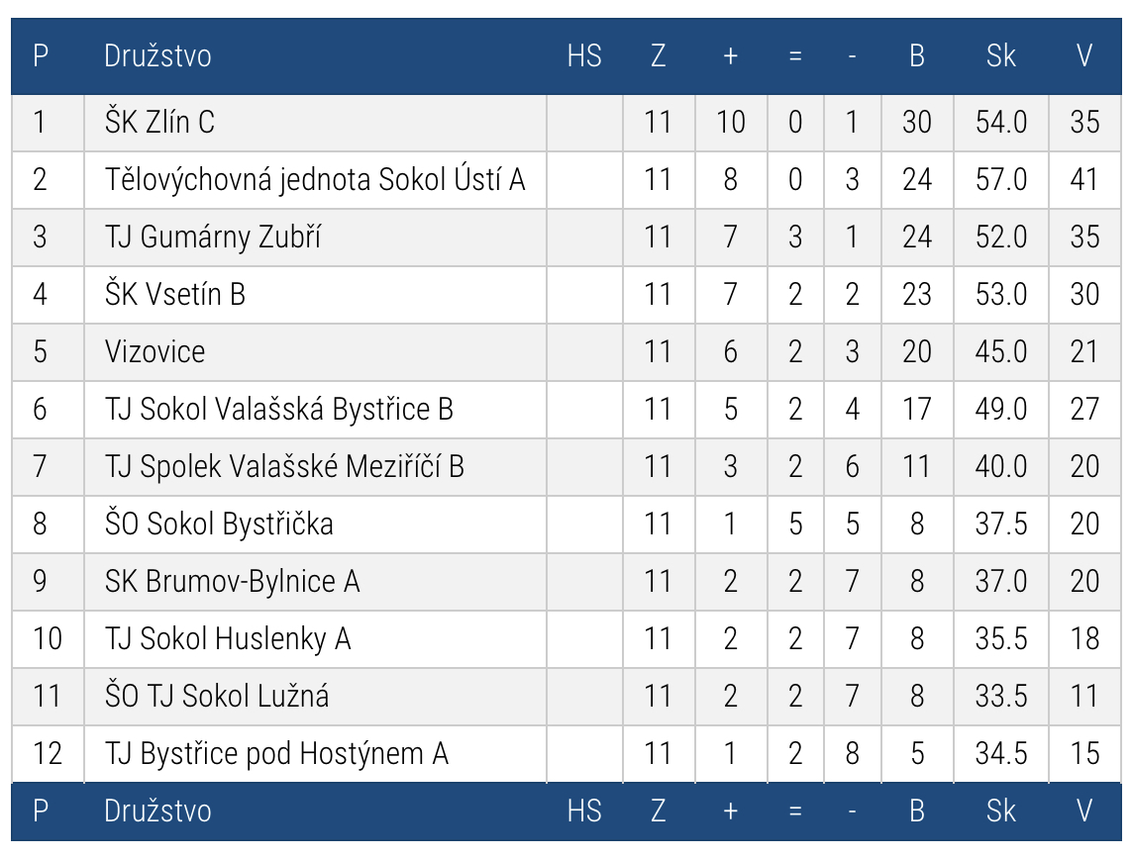The height and width of the screenshot is (858, 1133).
Task: Click on Vizovice team name
Action: [154, 351]
